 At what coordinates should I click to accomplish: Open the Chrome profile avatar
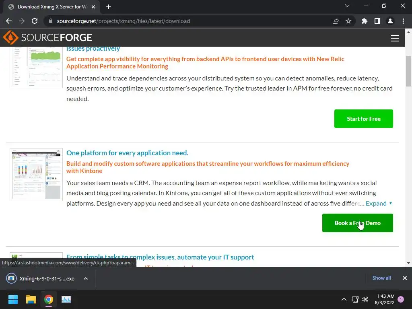pos(390,21)
